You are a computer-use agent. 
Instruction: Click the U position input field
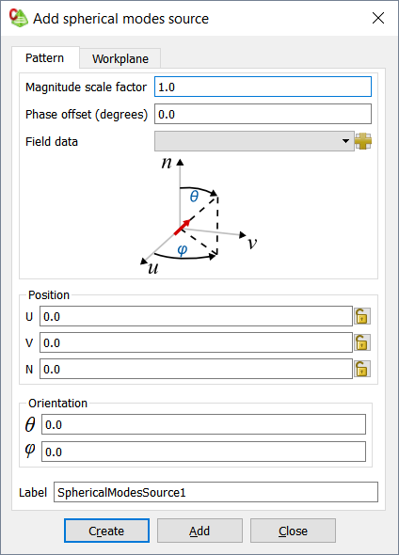click(196, 316)
